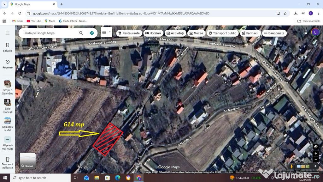Open the Chrome tab search dropdown
323x182 pixels.
(4, 4)
